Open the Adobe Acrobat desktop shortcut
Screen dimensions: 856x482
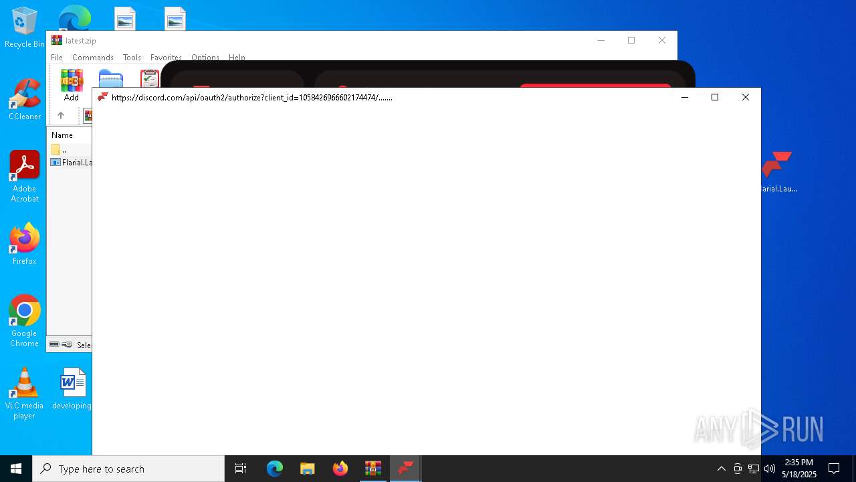pos(25,177)
